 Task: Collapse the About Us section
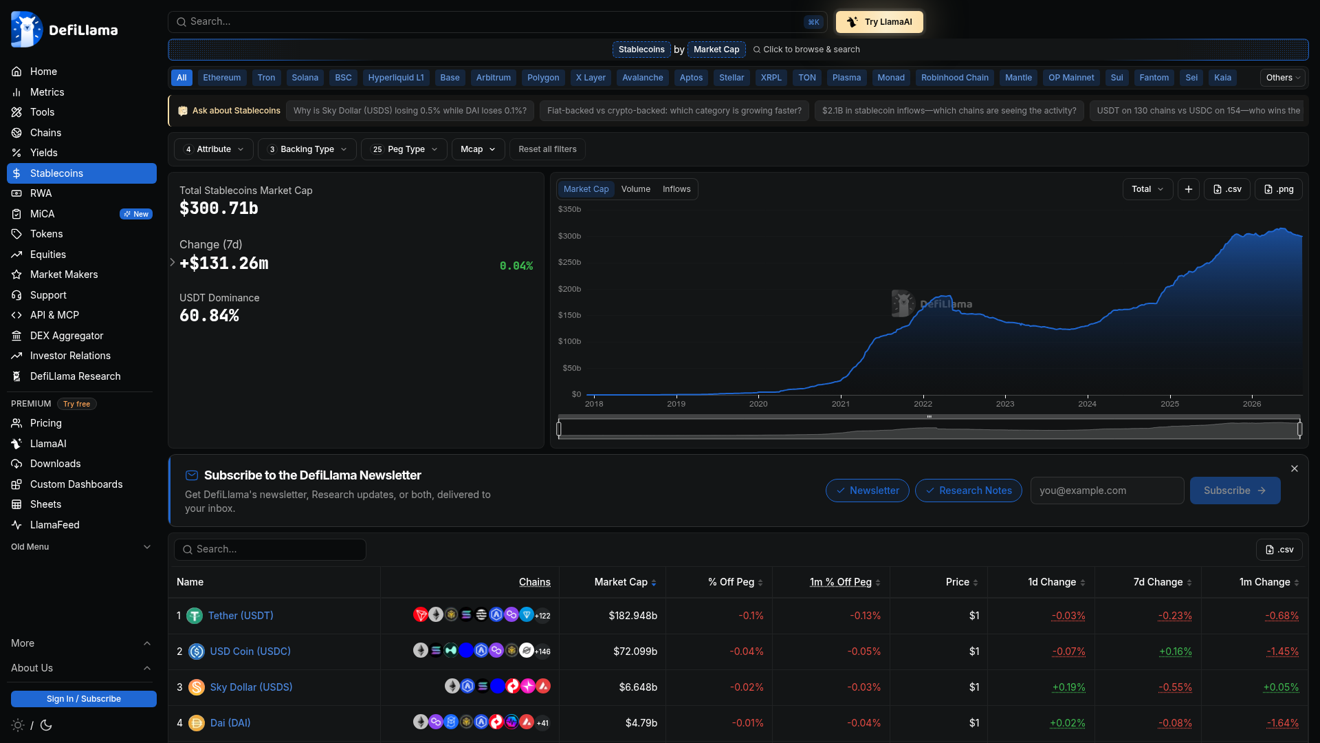(x=82, y=668)
